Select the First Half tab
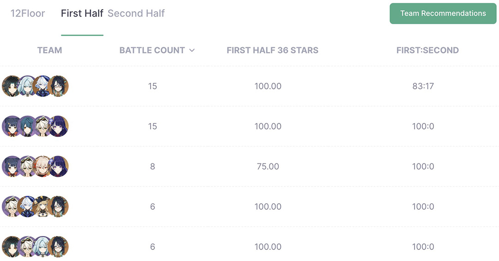 [x=82, y=13]
